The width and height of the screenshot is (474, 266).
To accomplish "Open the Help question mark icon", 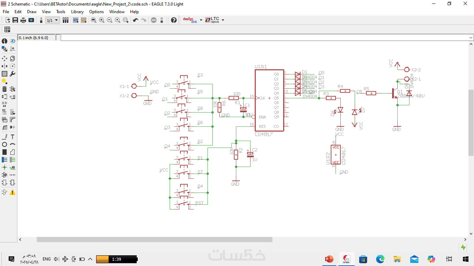I will click(x=174, y=20).
